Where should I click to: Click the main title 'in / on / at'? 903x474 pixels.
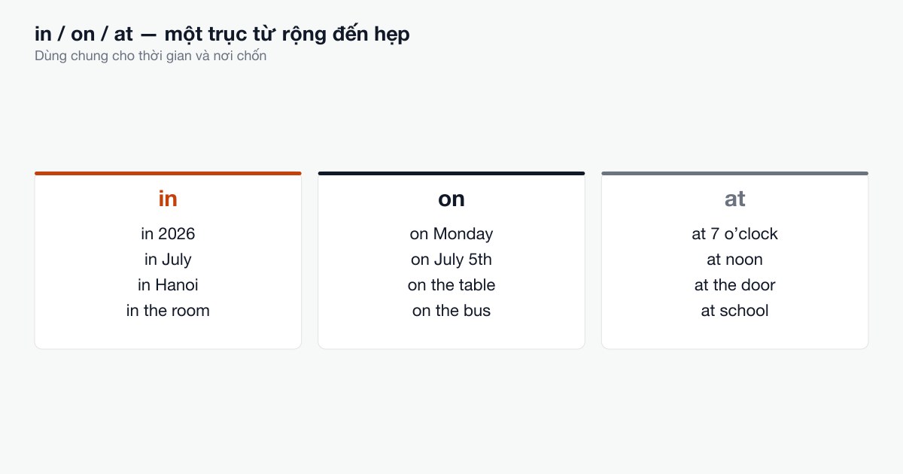tap(84, 34)
